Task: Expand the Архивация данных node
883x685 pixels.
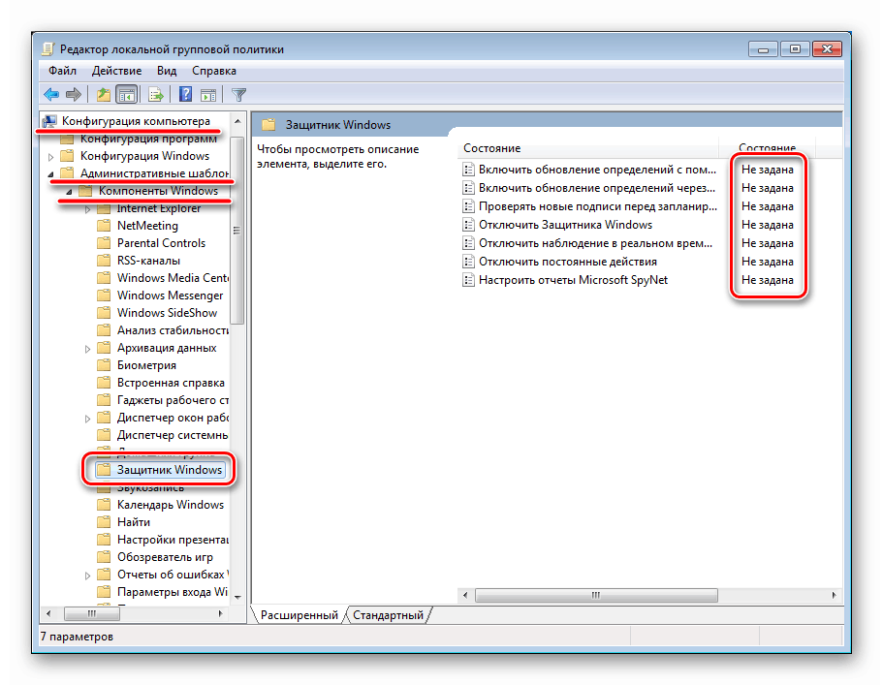Action: click(x=85, y=347)
